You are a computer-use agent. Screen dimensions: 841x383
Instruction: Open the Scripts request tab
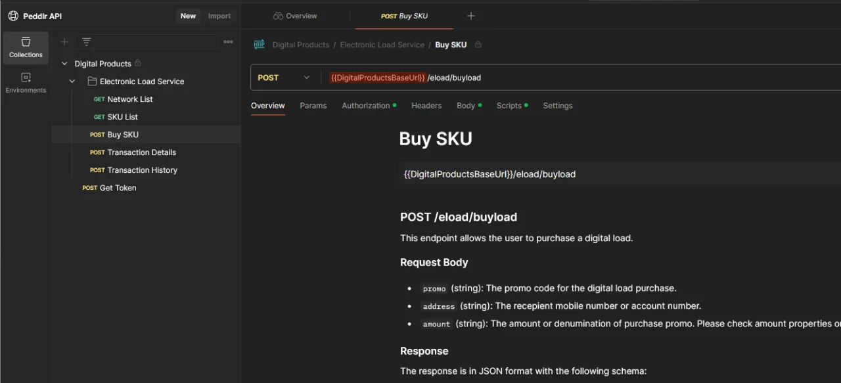click(x=512, y=106)
